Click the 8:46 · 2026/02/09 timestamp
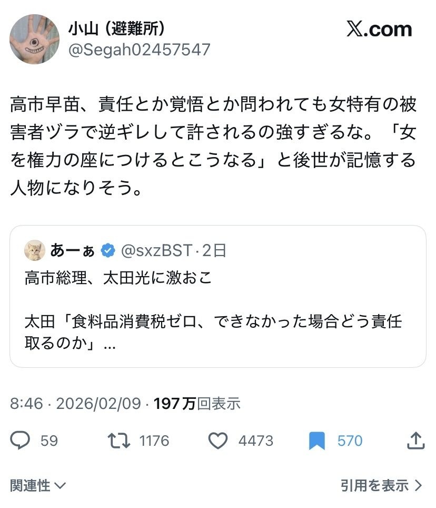436x508 pixels. coord(75,404)
